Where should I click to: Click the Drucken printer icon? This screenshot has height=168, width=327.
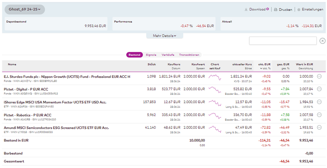(x=276, y=10)
